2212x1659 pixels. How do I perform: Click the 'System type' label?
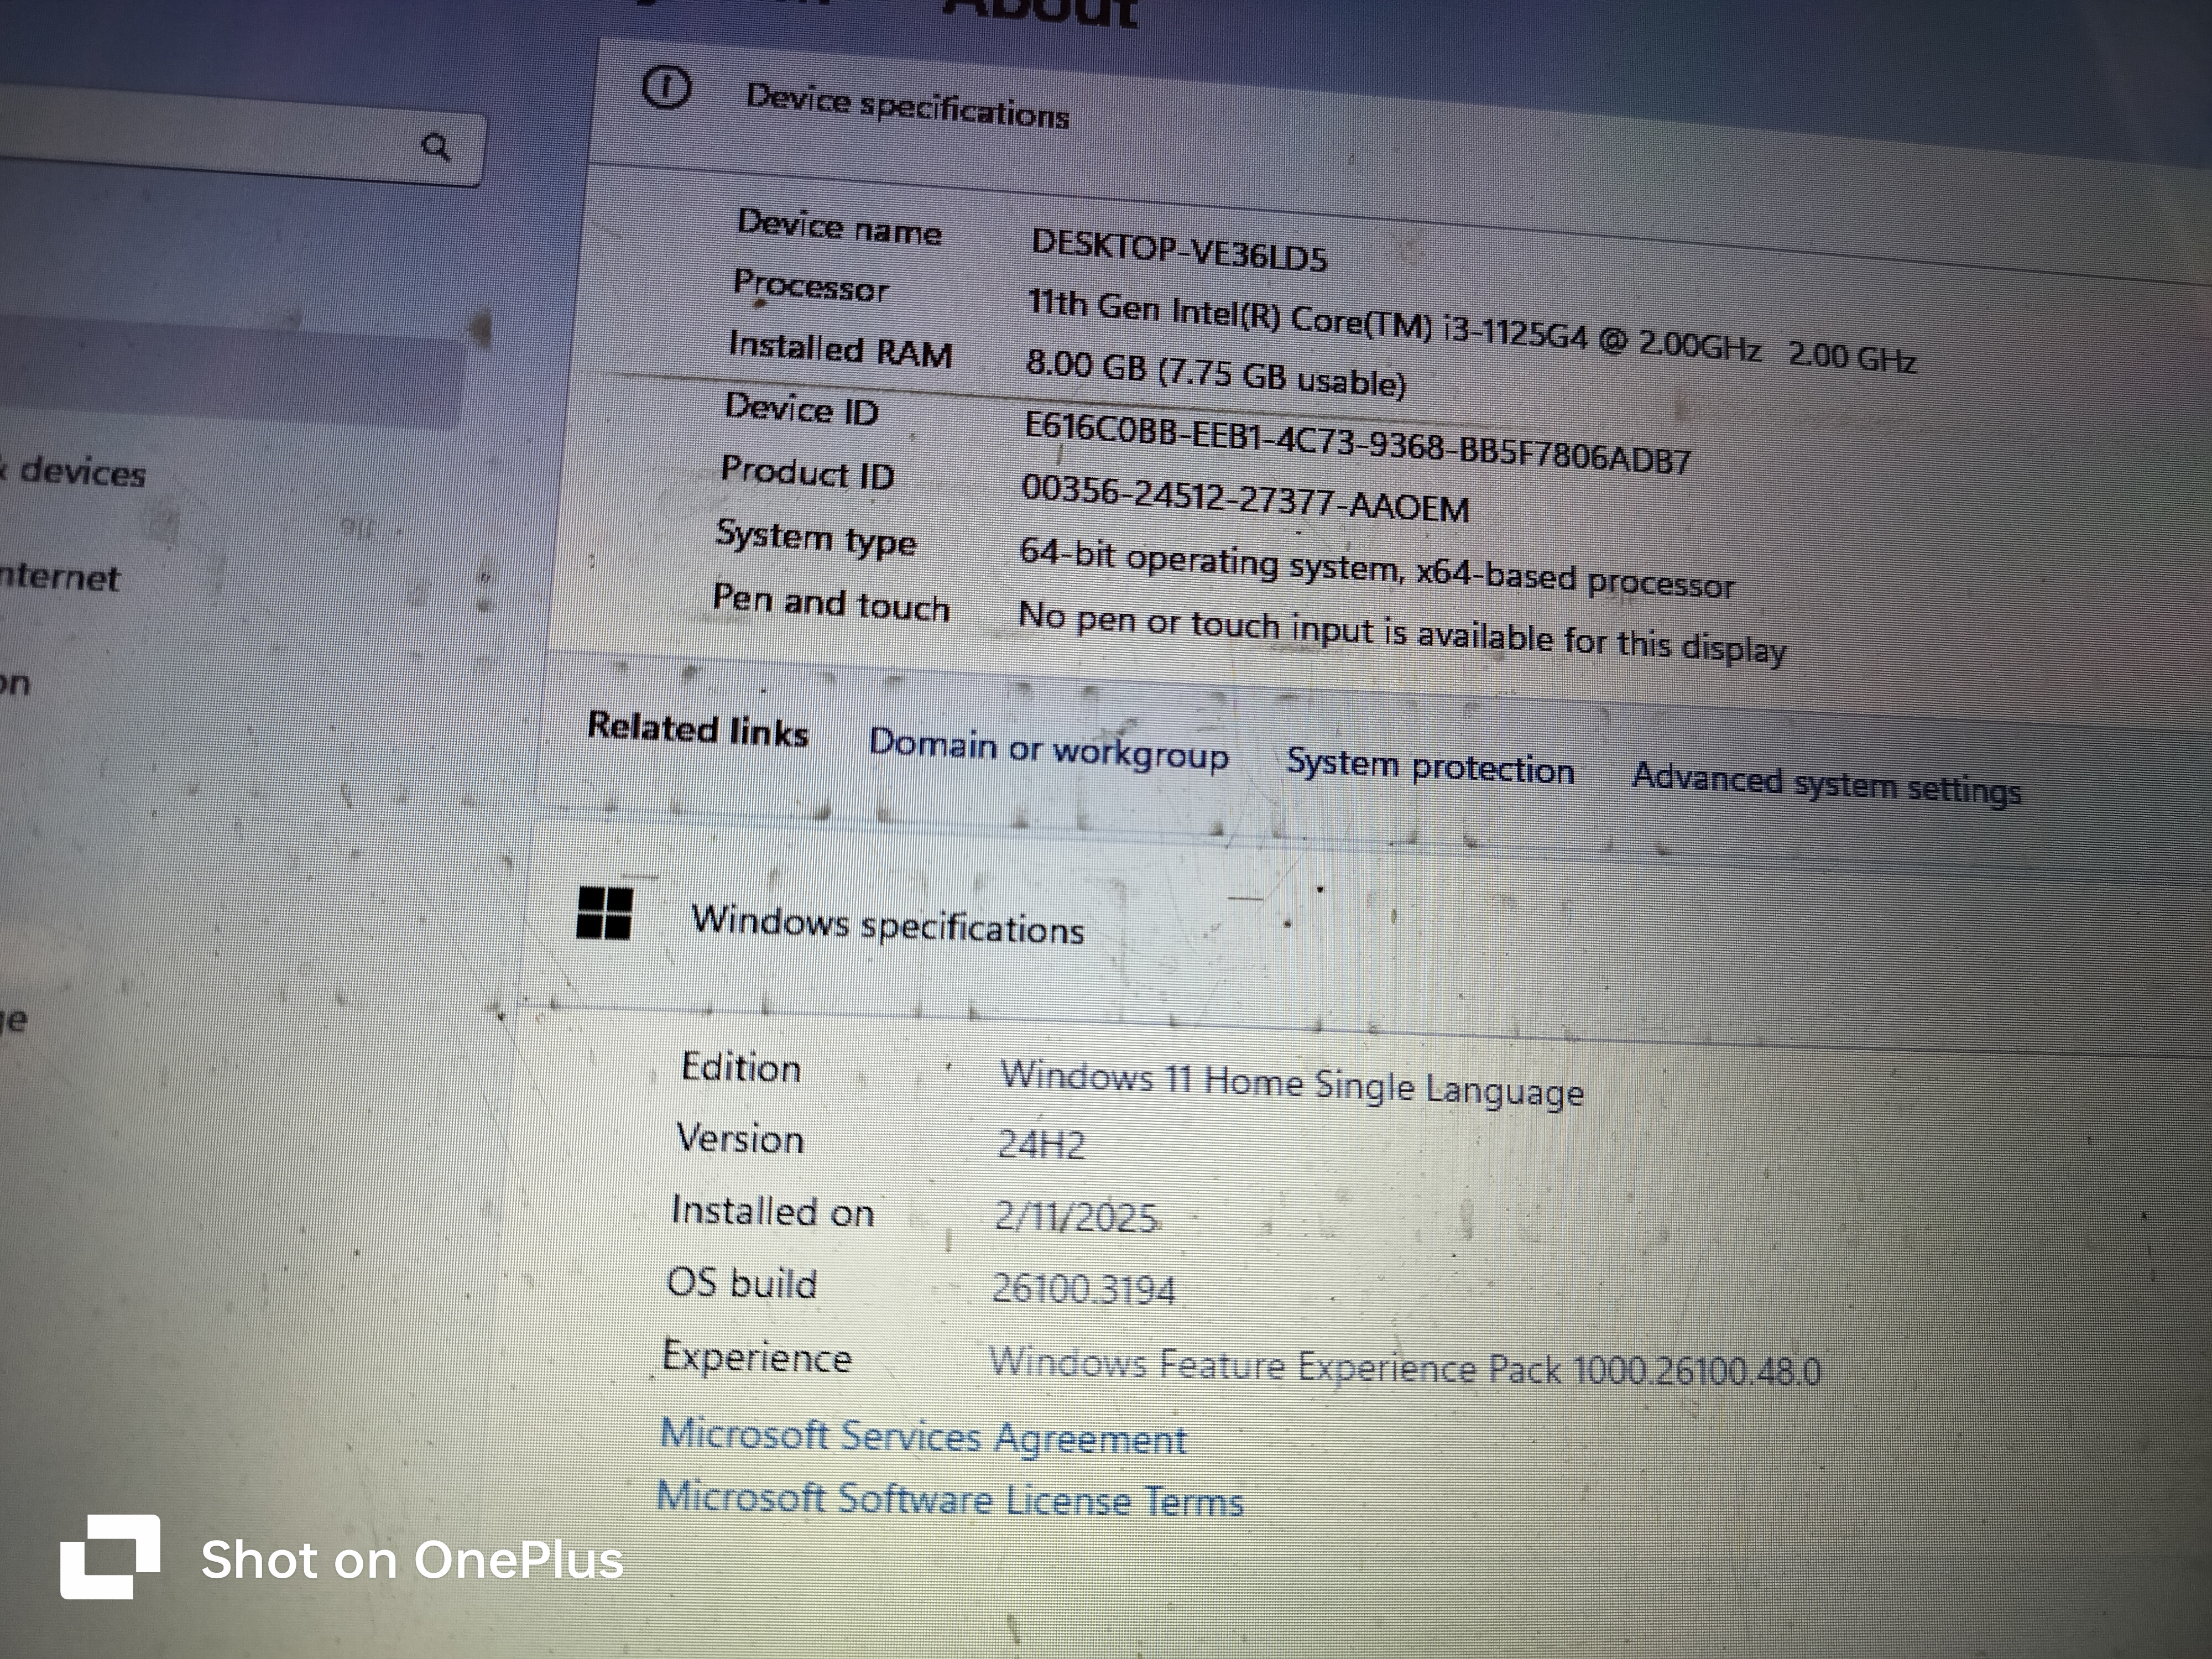(x=815, y=538)
